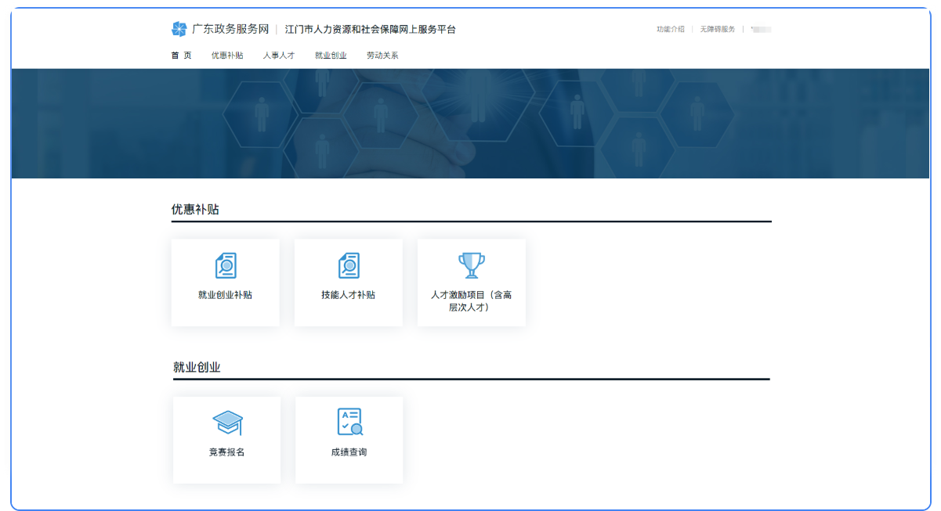Click the 成绩查询 report search icon

coord(349,422)
